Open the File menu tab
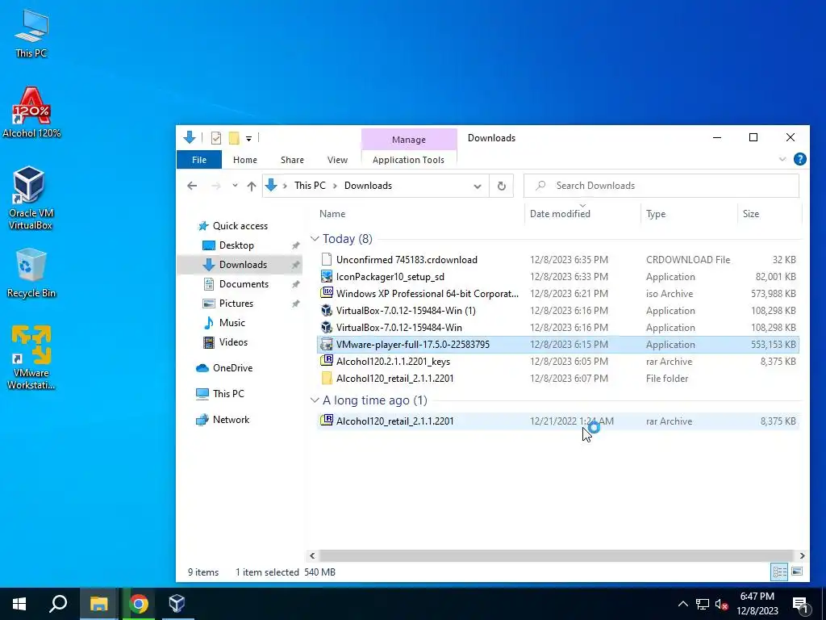Screen dimensions: 826x620 pos(199,160)
